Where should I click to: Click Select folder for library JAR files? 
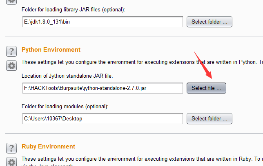[x=209, y=22]
